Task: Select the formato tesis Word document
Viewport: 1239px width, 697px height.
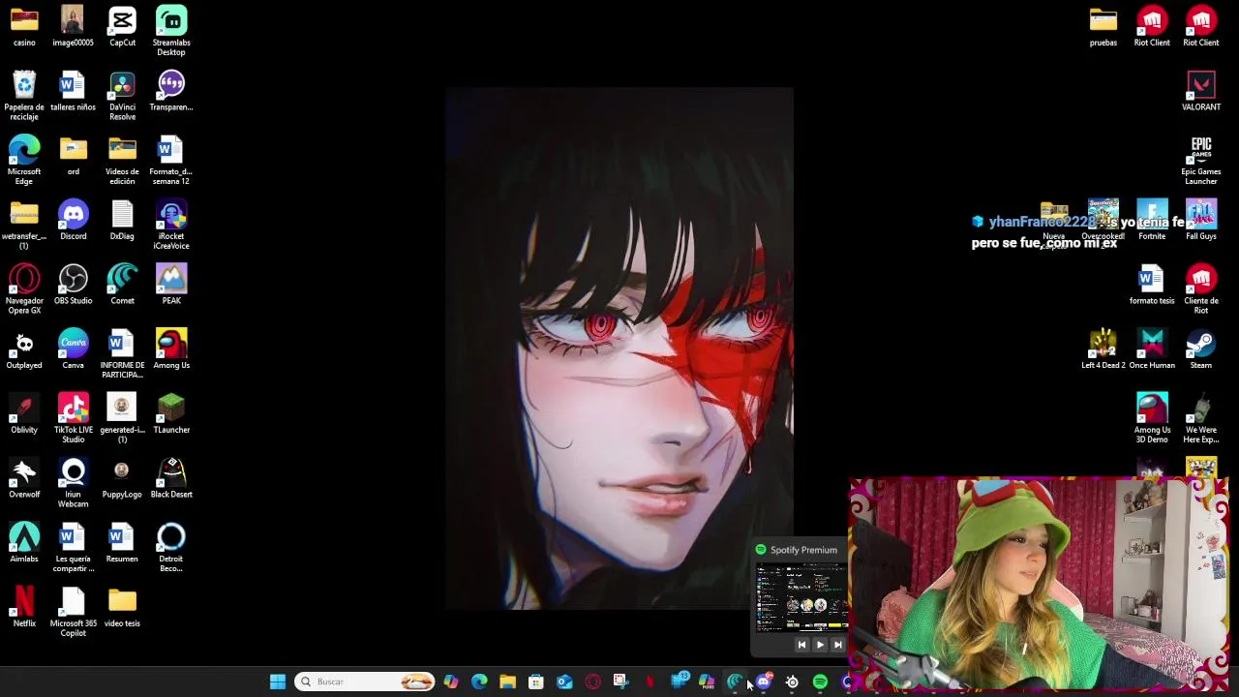Action: (1152, 285)
